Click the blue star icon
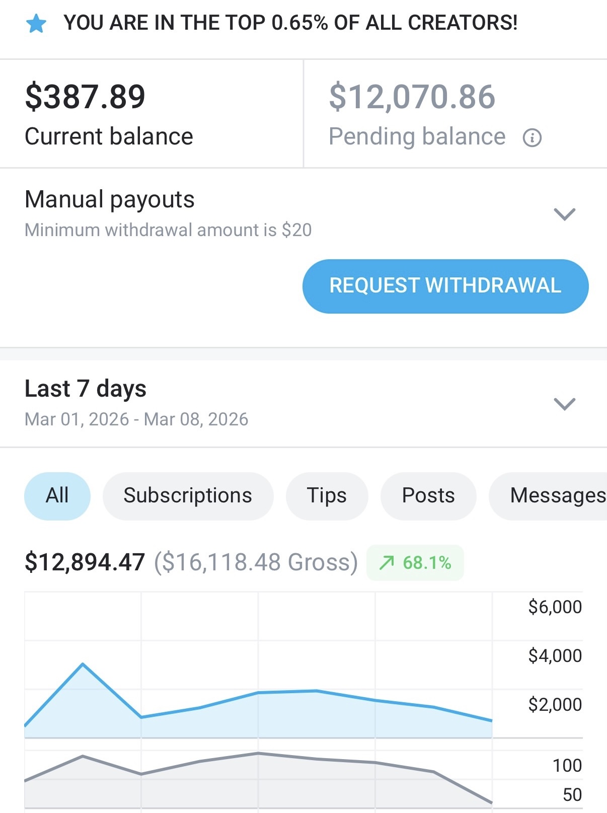Screen dimensions: 607x813 coord(36,24)
